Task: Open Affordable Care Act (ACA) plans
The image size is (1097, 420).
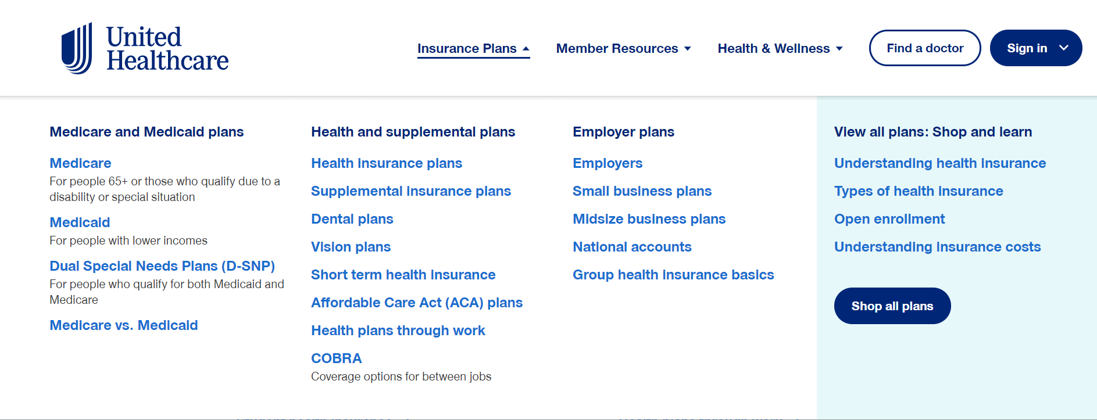Action: tap(417, 303)
